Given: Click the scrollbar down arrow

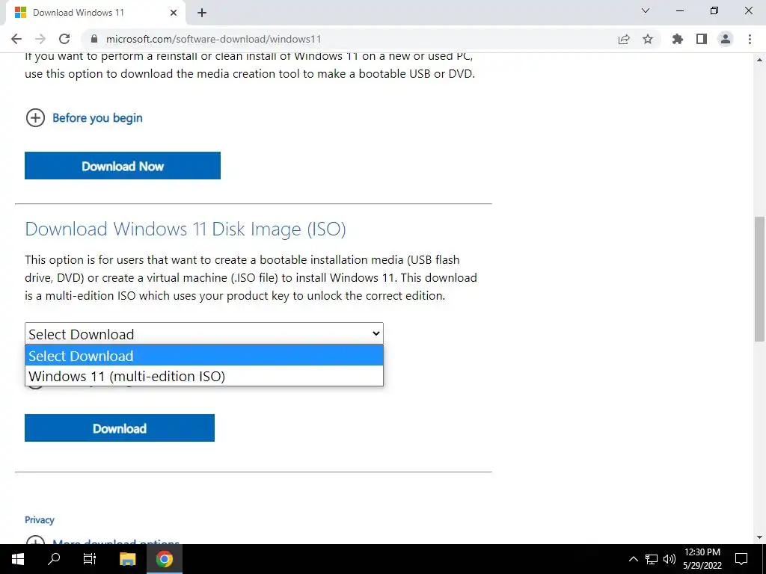Looking at the screenshot, I should click(x=759, y=537).
